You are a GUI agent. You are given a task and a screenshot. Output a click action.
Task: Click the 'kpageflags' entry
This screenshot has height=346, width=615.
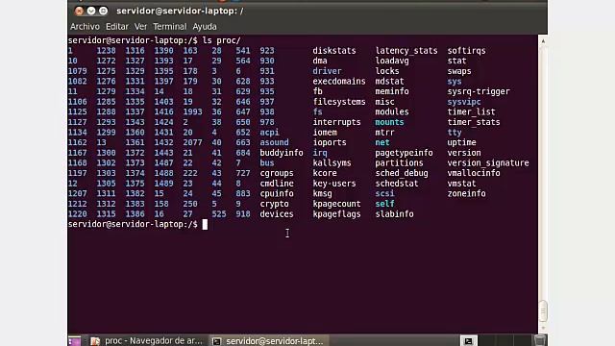(336, 214)
